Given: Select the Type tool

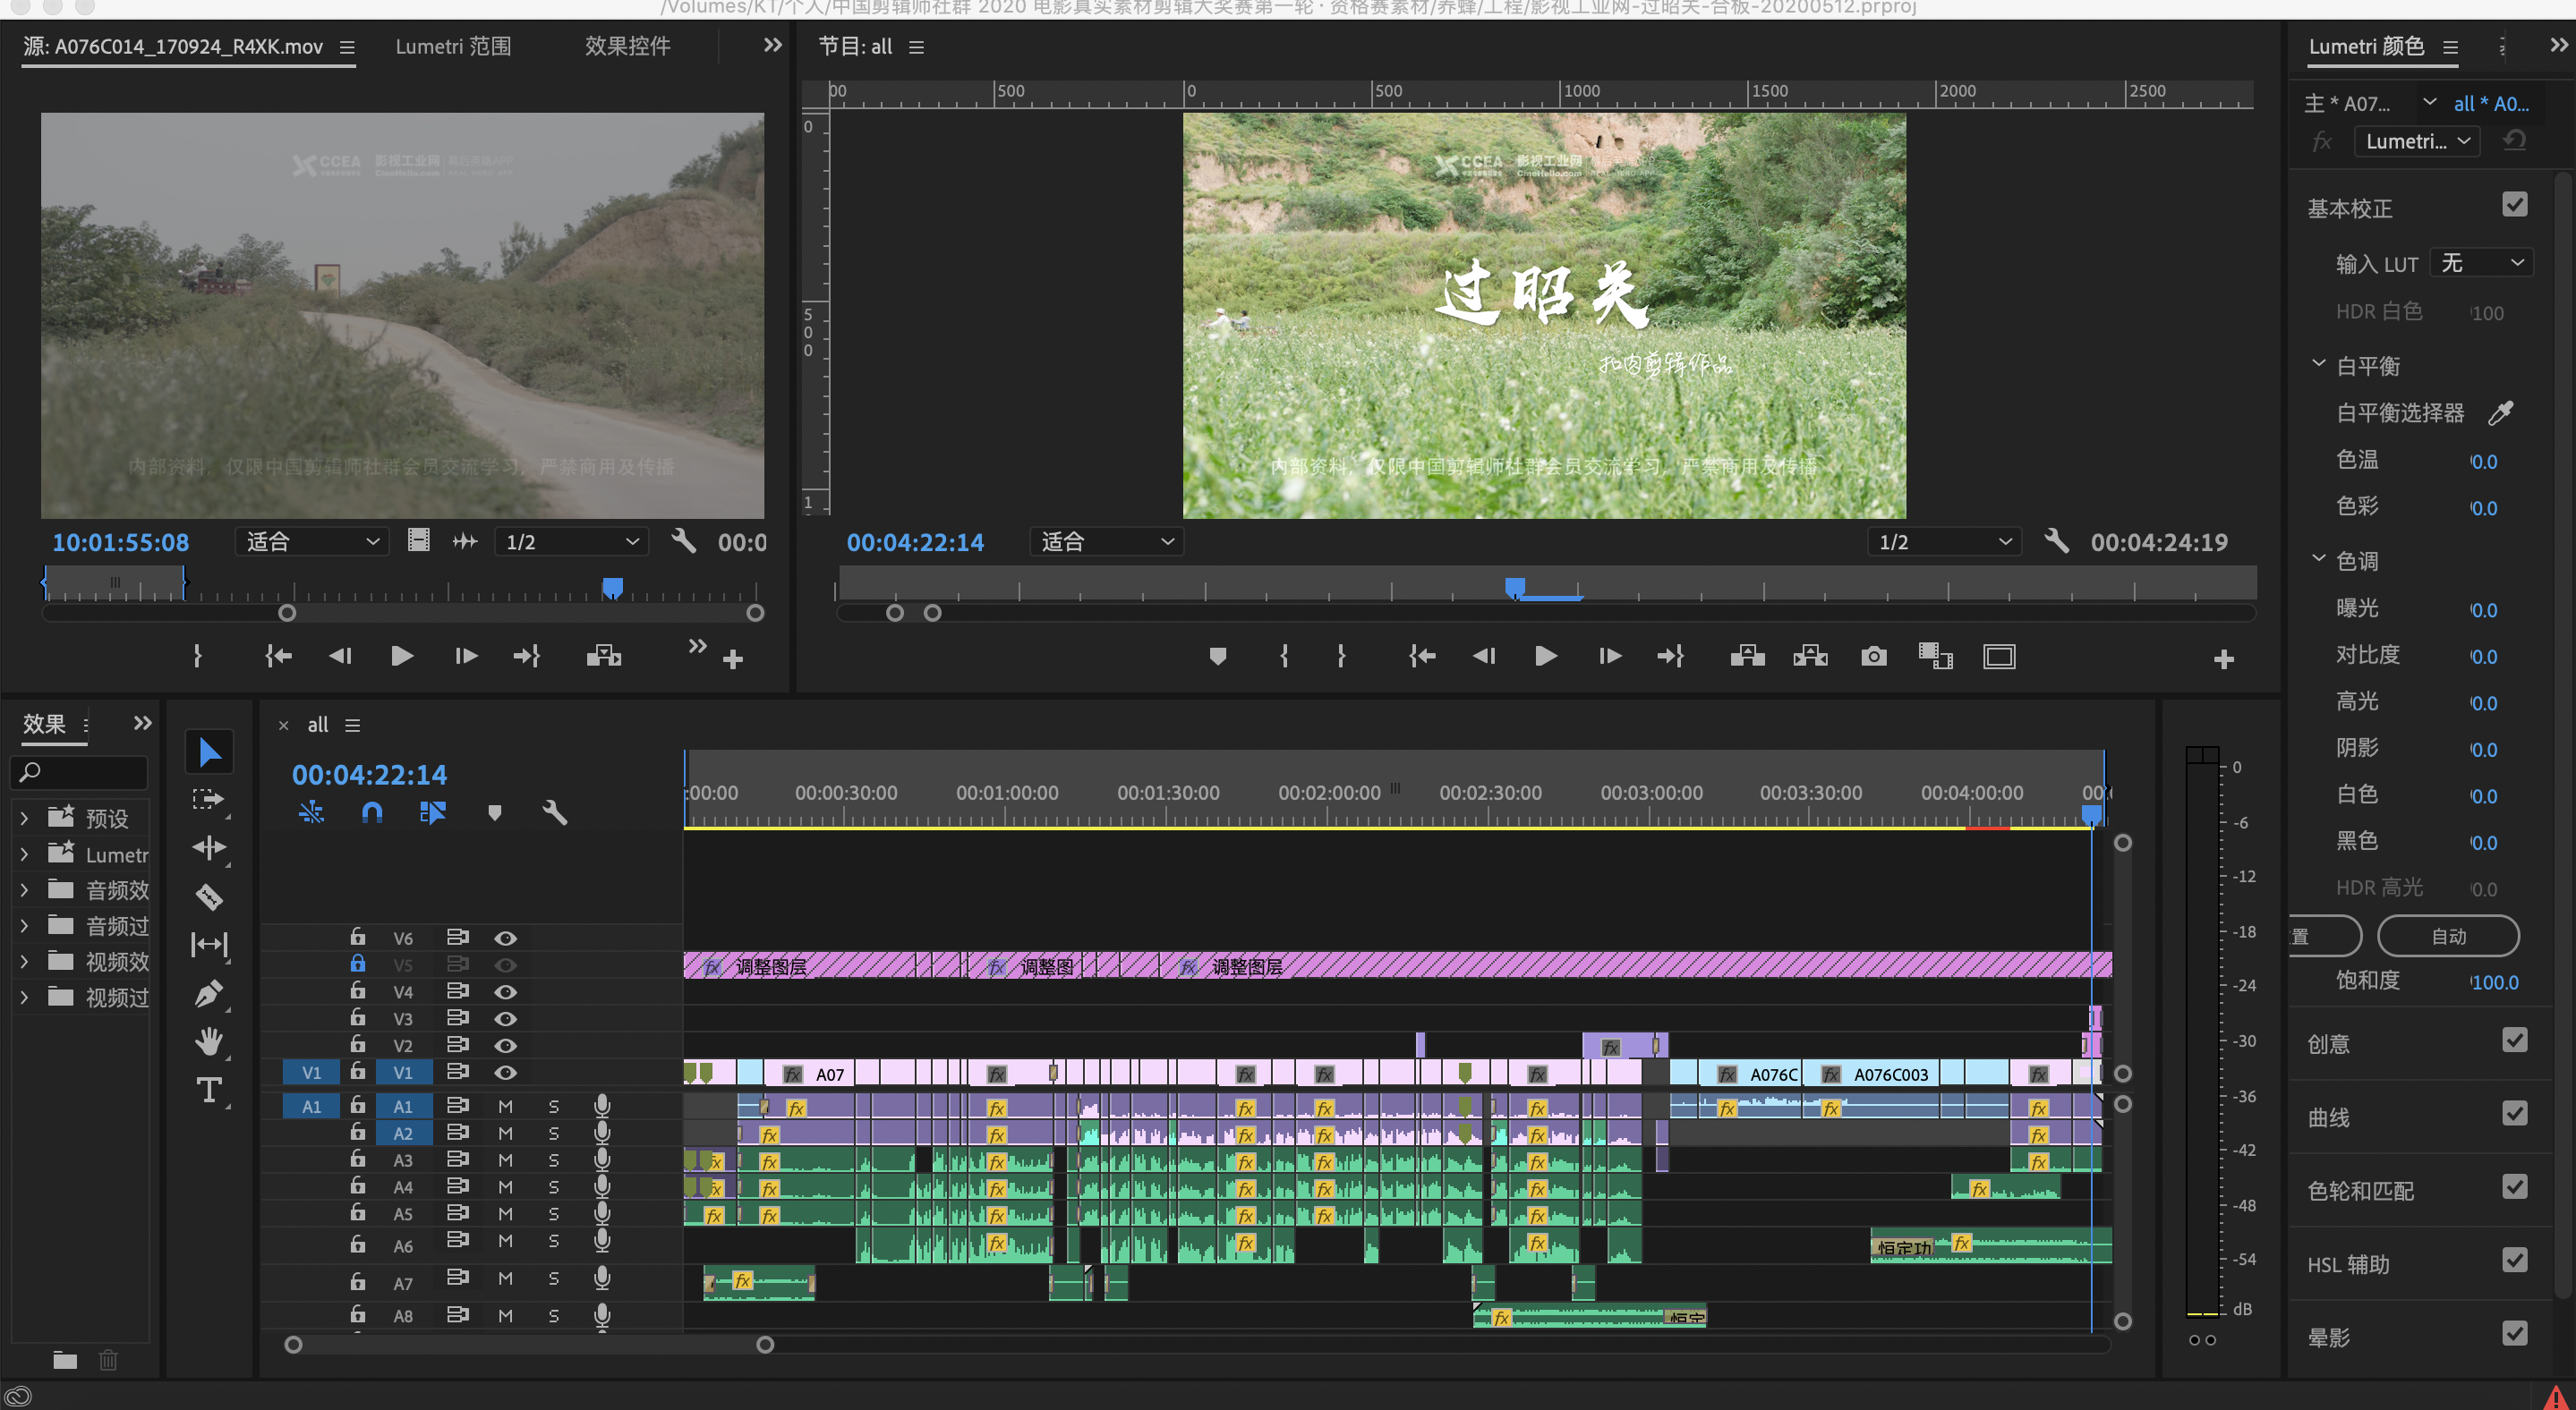Looking at the screenshot, I should click(209, 1089).
